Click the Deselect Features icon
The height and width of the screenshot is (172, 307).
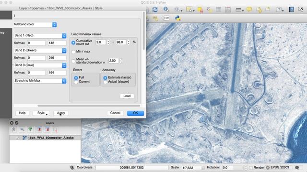(200, 10)
